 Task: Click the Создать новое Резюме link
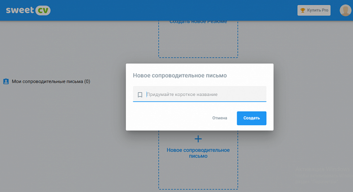click(x=198, y=22)
